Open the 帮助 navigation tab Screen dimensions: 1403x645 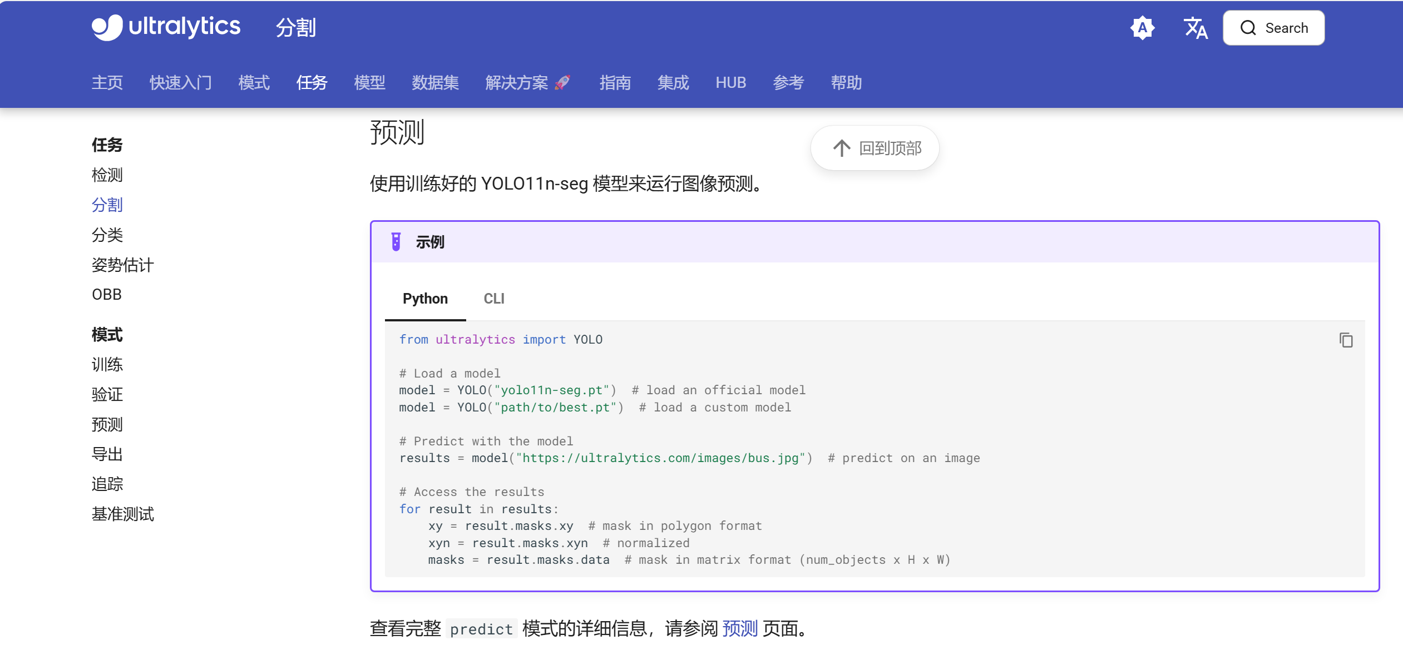coord(847,82)
